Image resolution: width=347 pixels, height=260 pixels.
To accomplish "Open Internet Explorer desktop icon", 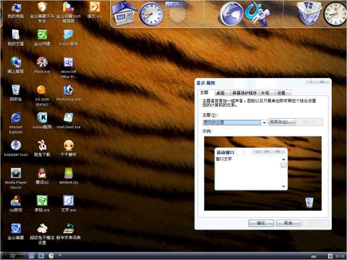I will coord(16,118).
